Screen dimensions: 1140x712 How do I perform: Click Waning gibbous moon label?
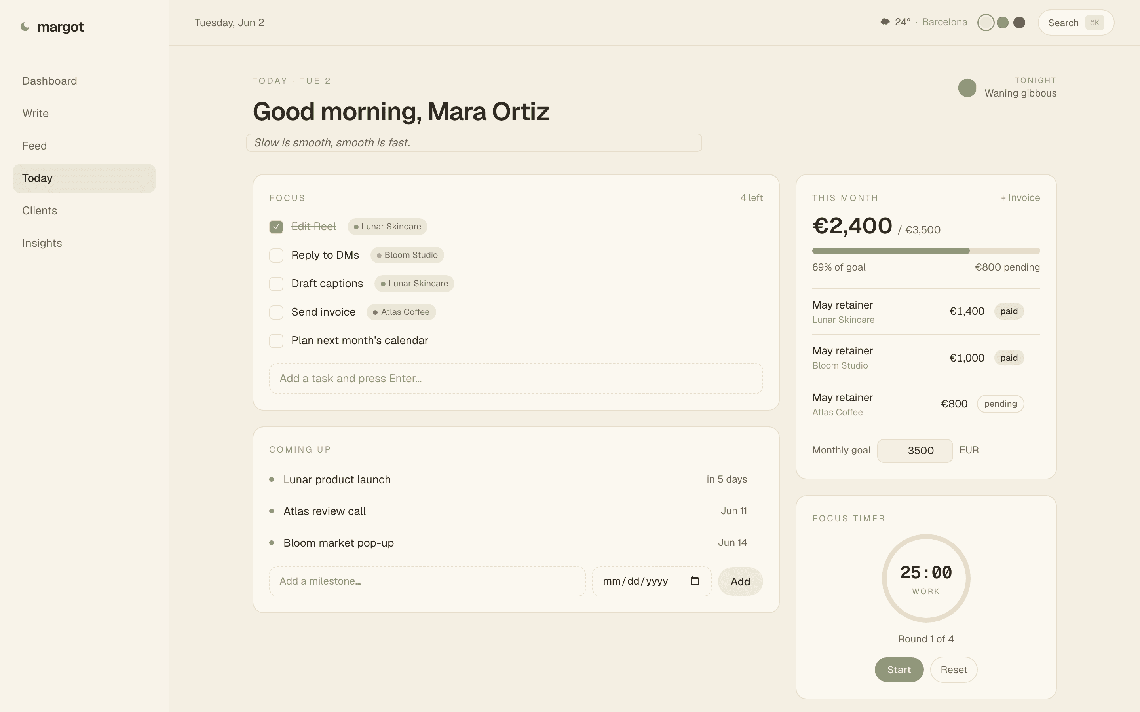click(x=1020, y=93)
